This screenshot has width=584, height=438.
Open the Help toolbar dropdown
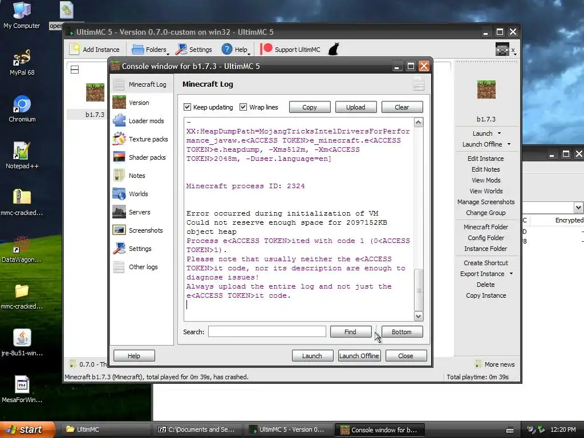click(236, 50)
